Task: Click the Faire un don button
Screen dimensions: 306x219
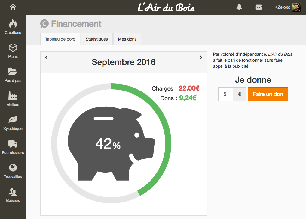Action: 268,94
